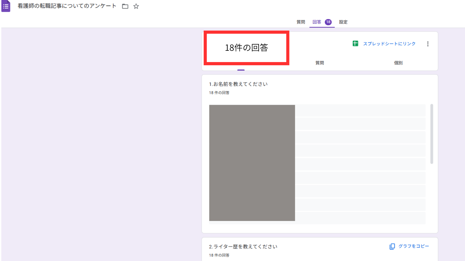Switch to the 質問 view inside responses card

point(319,63)
